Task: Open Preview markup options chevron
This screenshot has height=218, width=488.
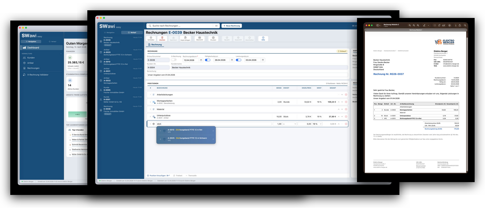Action: point(428,25)
